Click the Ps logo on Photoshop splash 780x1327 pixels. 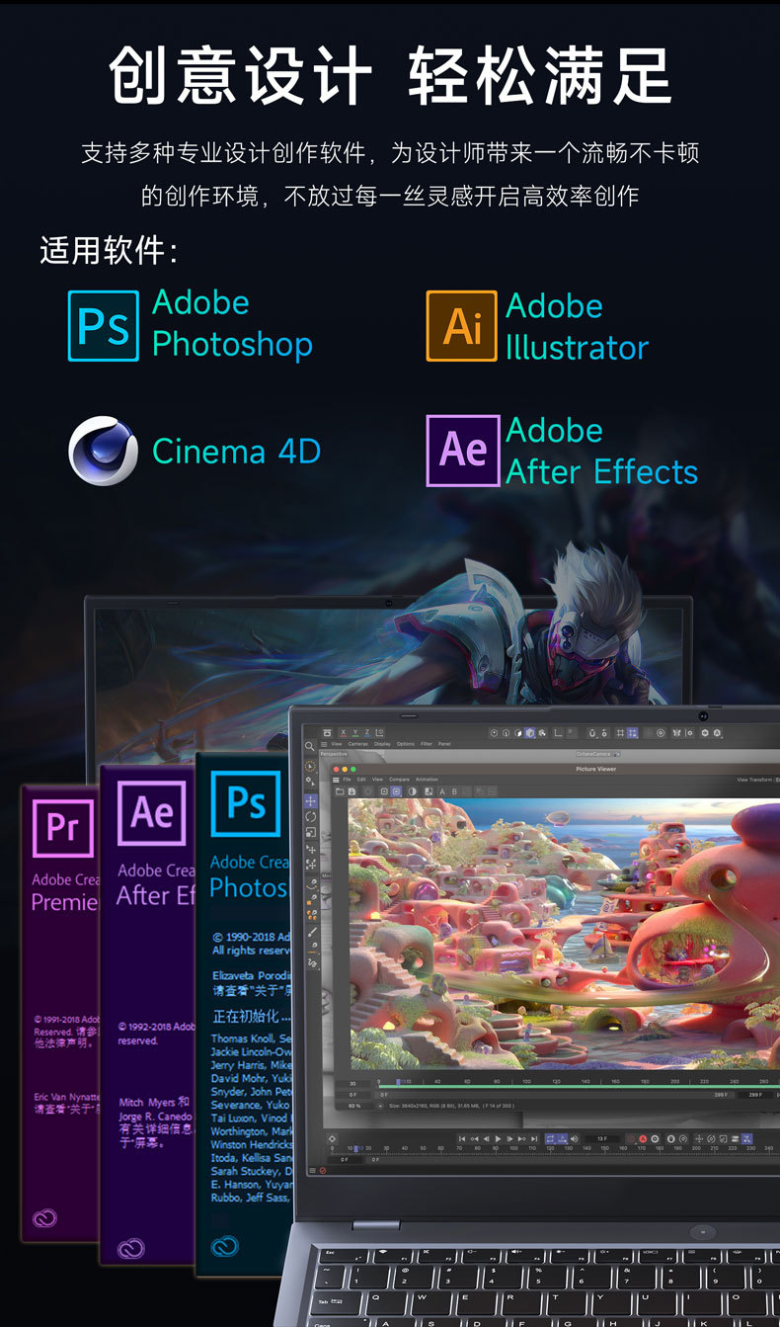click(245, 803)
